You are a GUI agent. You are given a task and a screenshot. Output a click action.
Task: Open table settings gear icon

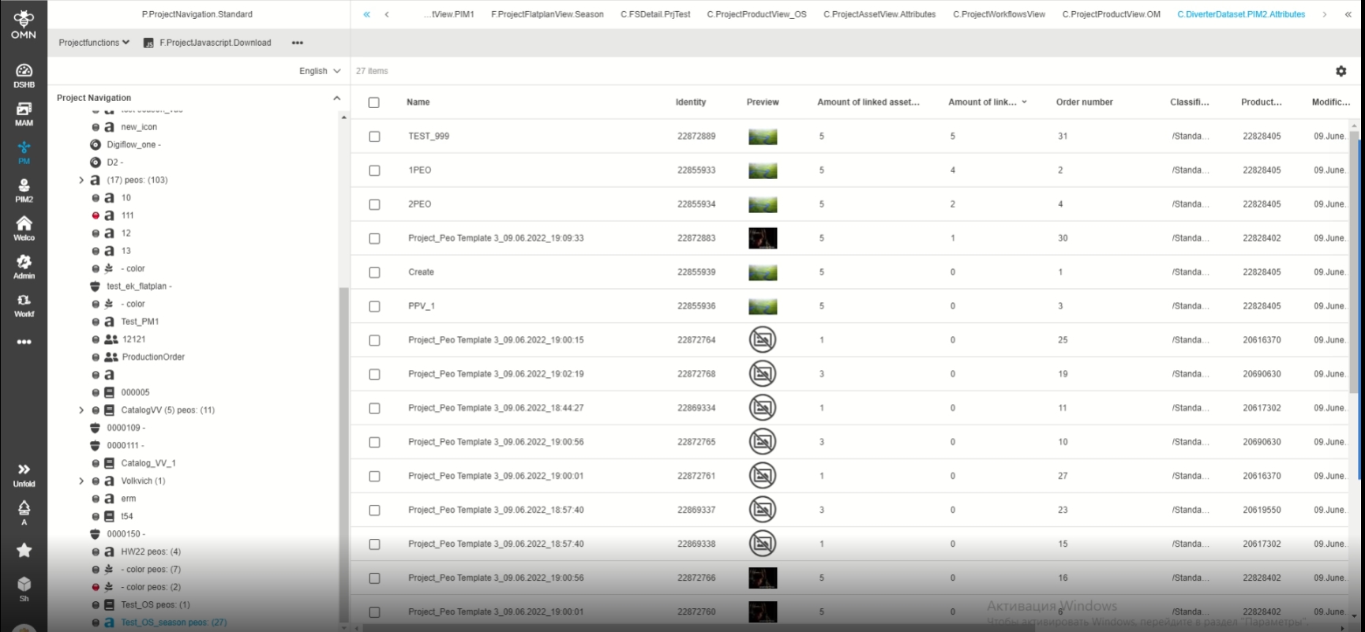(1341, 71)
